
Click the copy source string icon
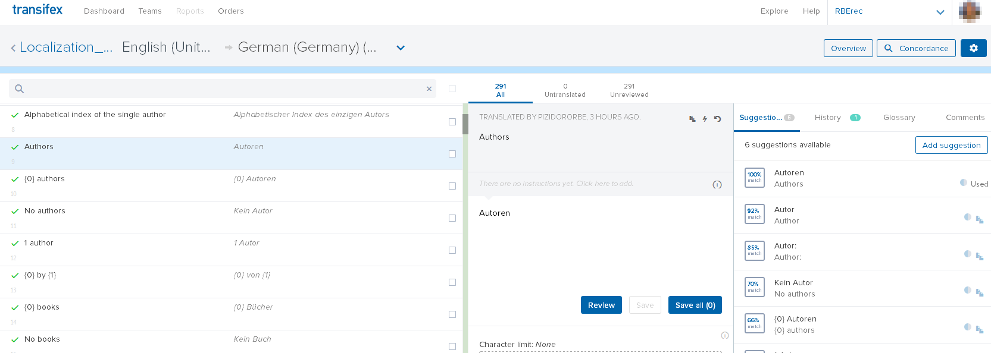692,119
